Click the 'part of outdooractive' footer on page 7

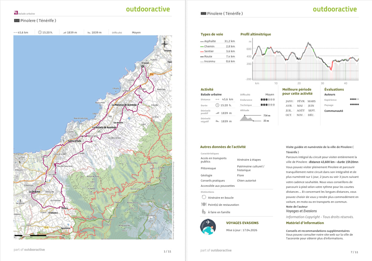pos(216,250)
